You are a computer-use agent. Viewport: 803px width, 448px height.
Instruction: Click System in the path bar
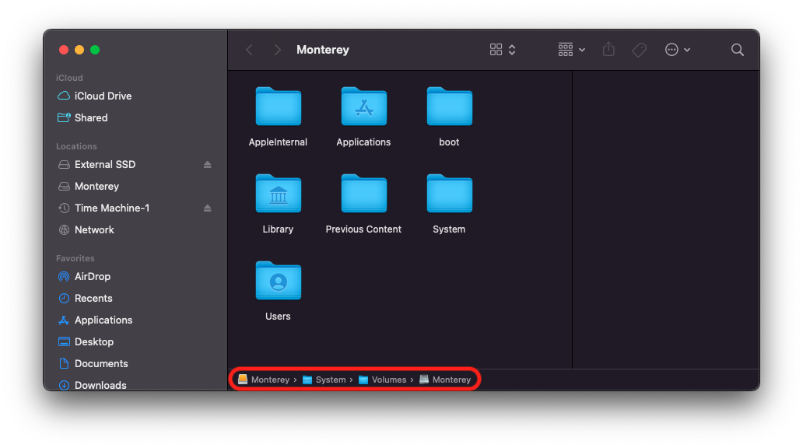(x=324, y=380)
